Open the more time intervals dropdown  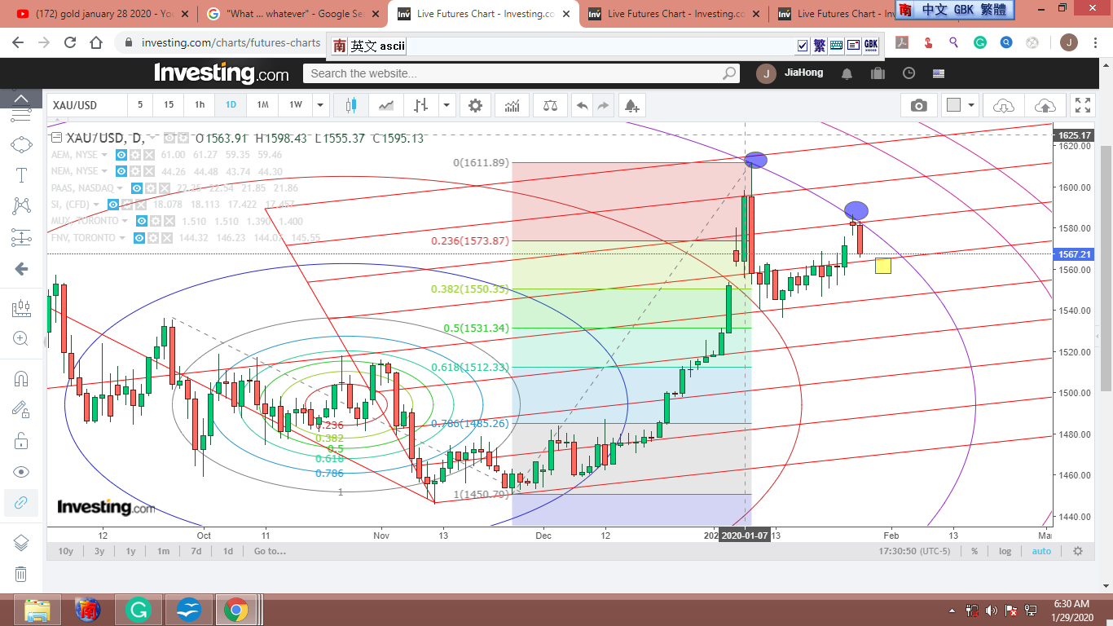coord(321,105)
